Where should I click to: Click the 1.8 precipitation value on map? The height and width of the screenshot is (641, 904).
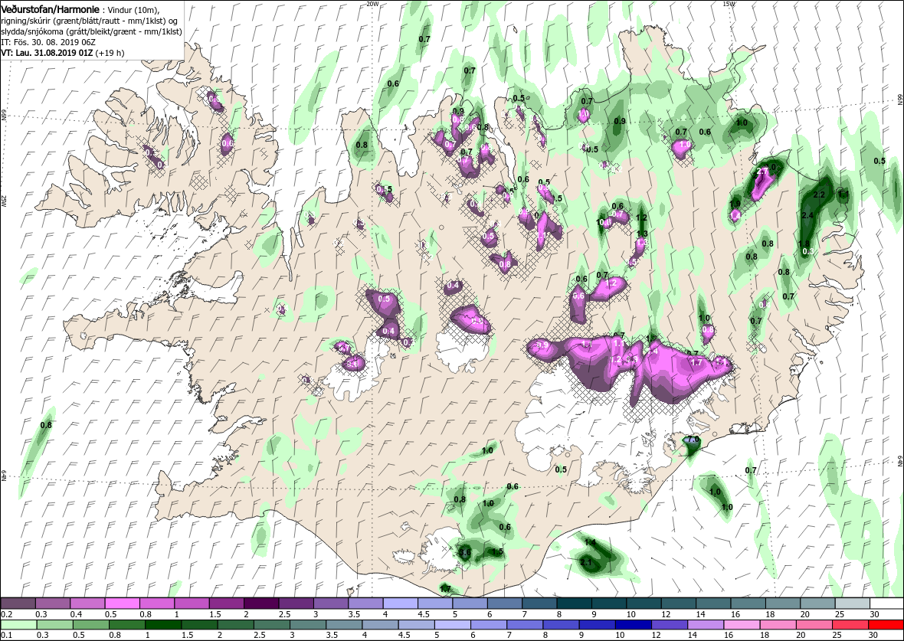804,244
